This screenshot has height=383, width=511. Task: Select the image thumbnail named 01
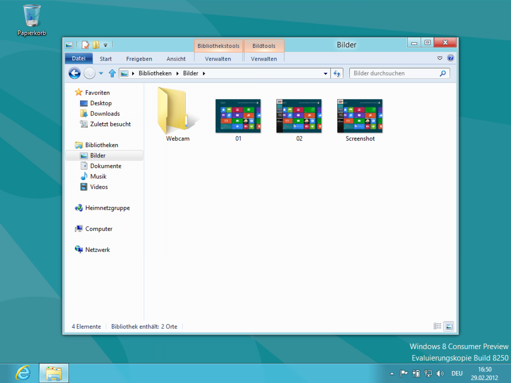click(238, 116)
